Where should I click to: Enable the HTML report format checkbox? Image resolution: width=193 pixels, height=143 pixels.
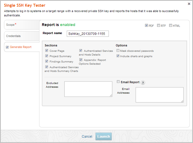pos(170,25)
